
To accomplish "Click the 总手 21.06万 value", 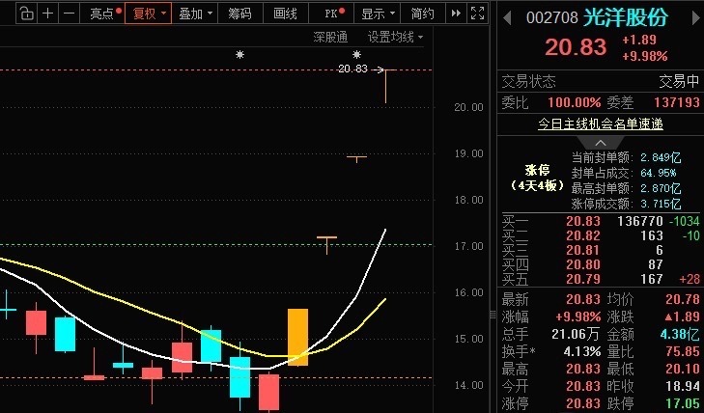I will point(576,334).
